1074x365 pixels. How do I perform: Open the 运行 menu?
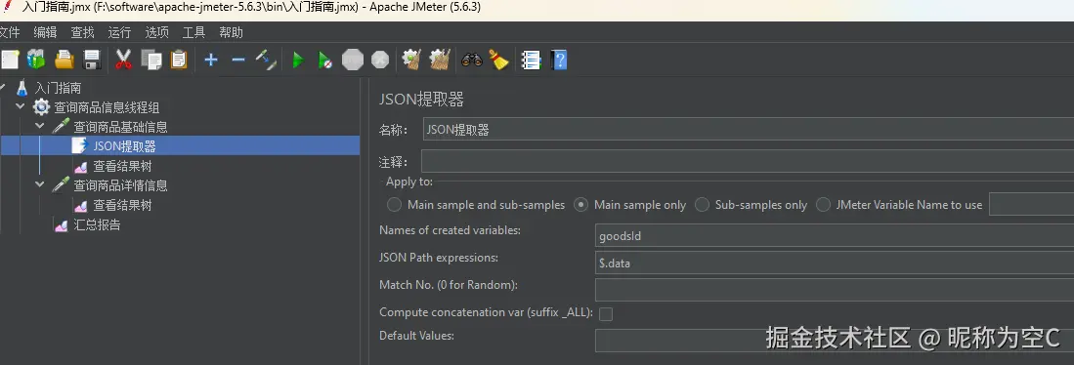[x=119, y=32]
